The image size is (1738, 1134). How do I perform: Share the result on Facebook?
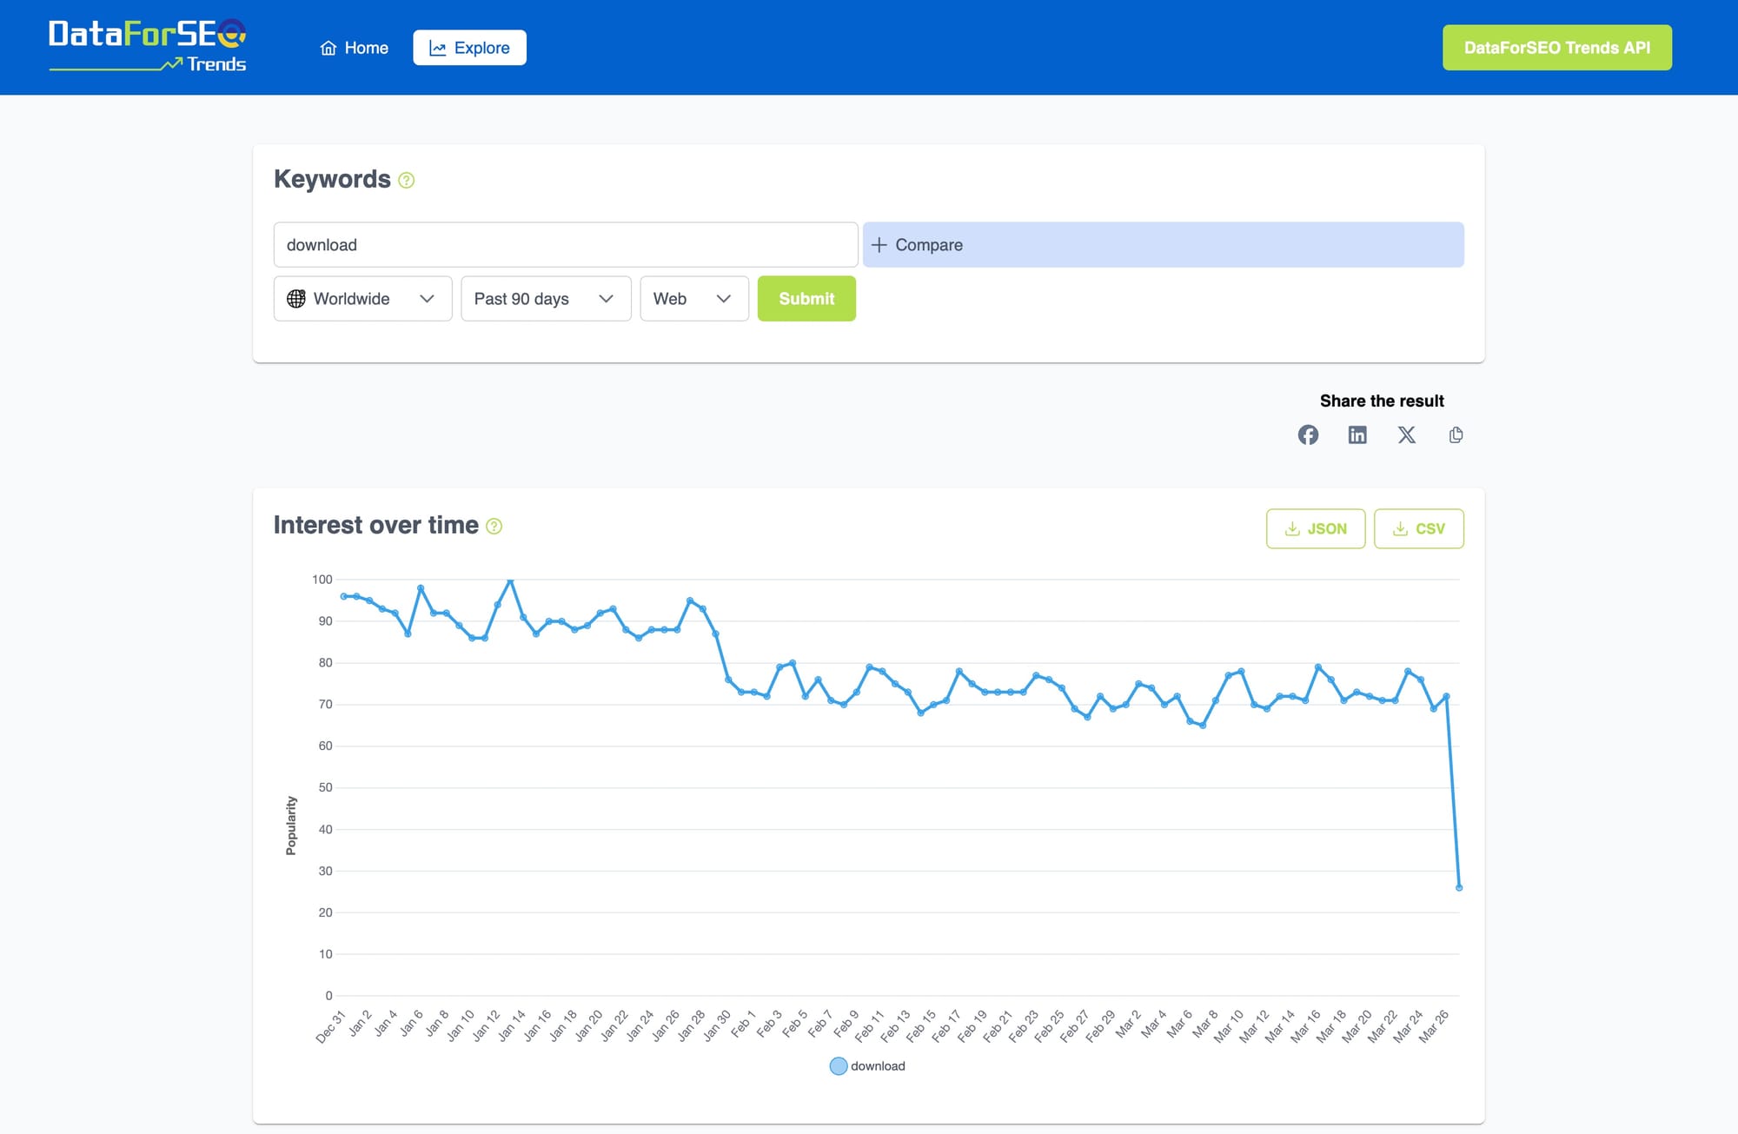click(x=1308, y=434)
